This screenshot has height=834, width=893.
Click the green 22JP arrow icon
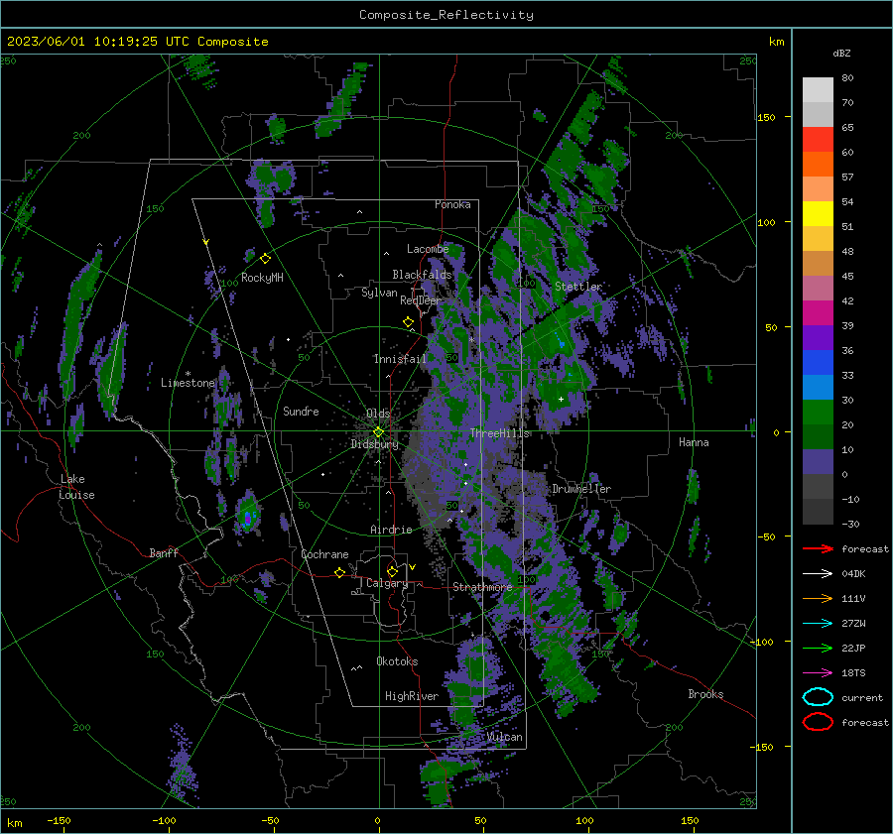tap(818, 648)
